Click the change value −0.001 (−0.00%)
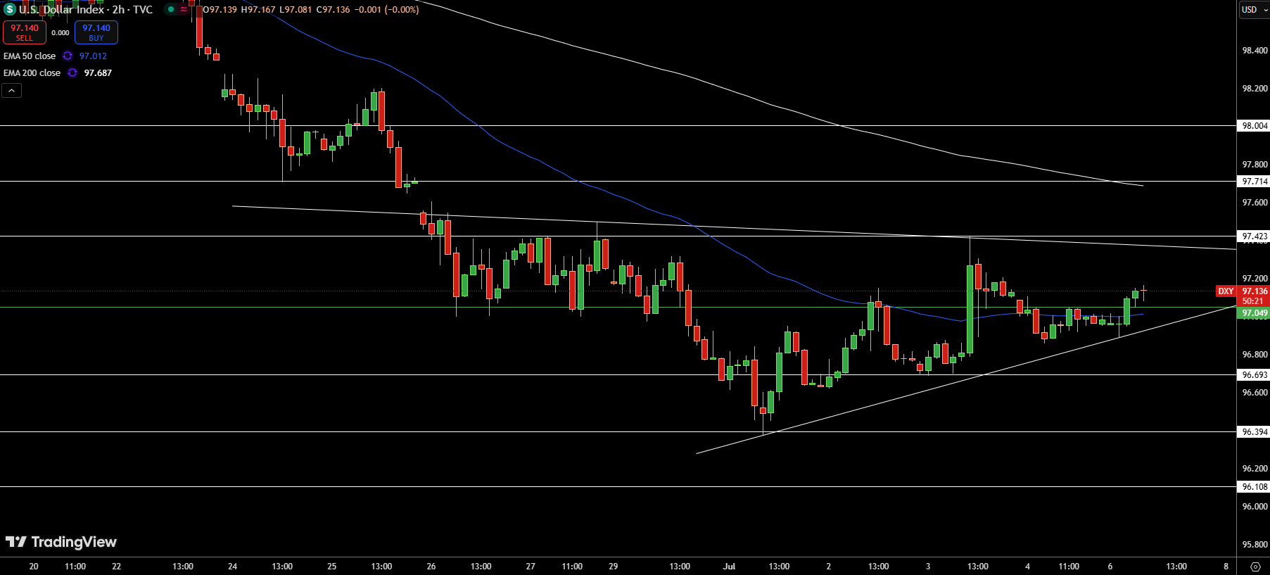1270x575 pixels. [386, 10]
